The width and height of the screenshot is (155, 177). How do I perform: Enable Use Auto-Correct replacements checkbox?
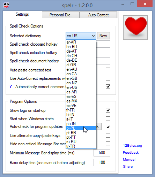coord(108,78)
